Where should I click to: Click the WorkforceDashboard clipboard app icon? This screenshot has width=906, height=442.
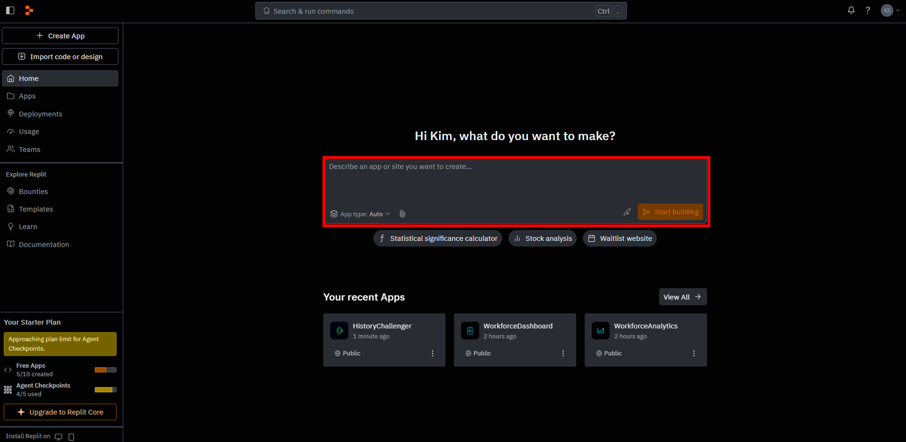[x=470, y=331]
